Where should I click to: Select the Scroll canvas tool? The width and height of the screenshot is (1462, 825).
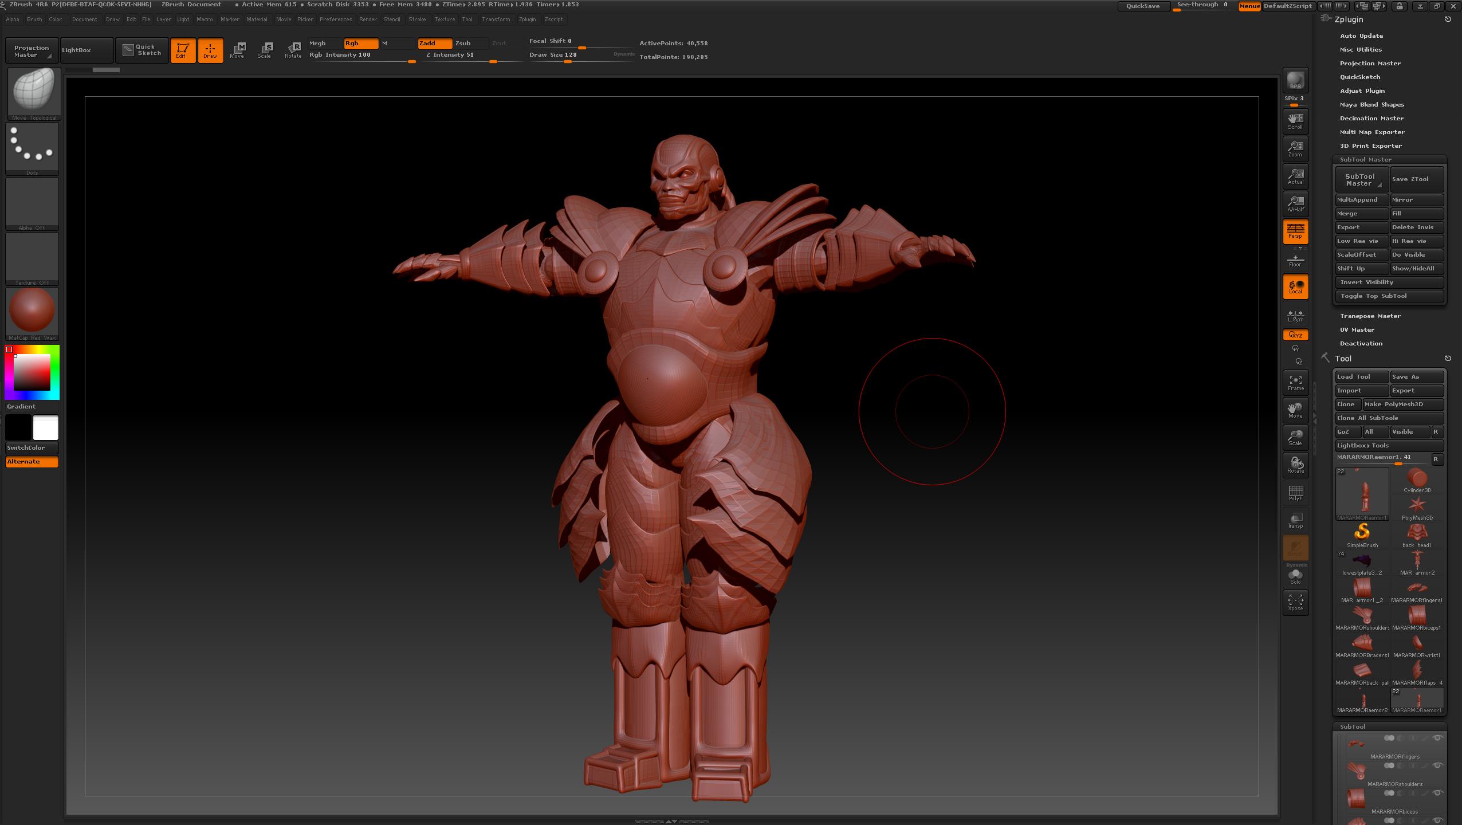1295,121
